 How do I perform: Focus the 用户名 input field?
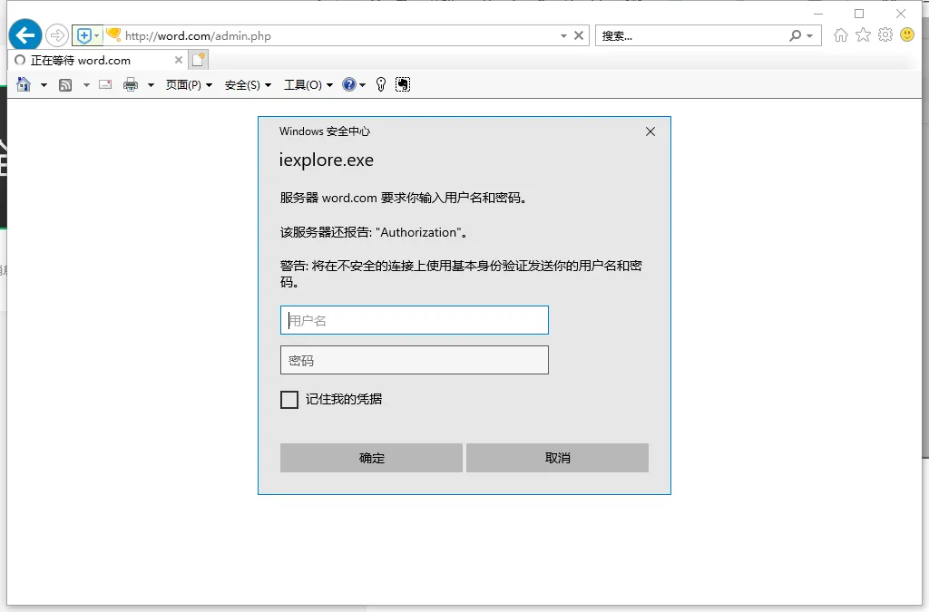pyautogui.click(x=414, y=321)
